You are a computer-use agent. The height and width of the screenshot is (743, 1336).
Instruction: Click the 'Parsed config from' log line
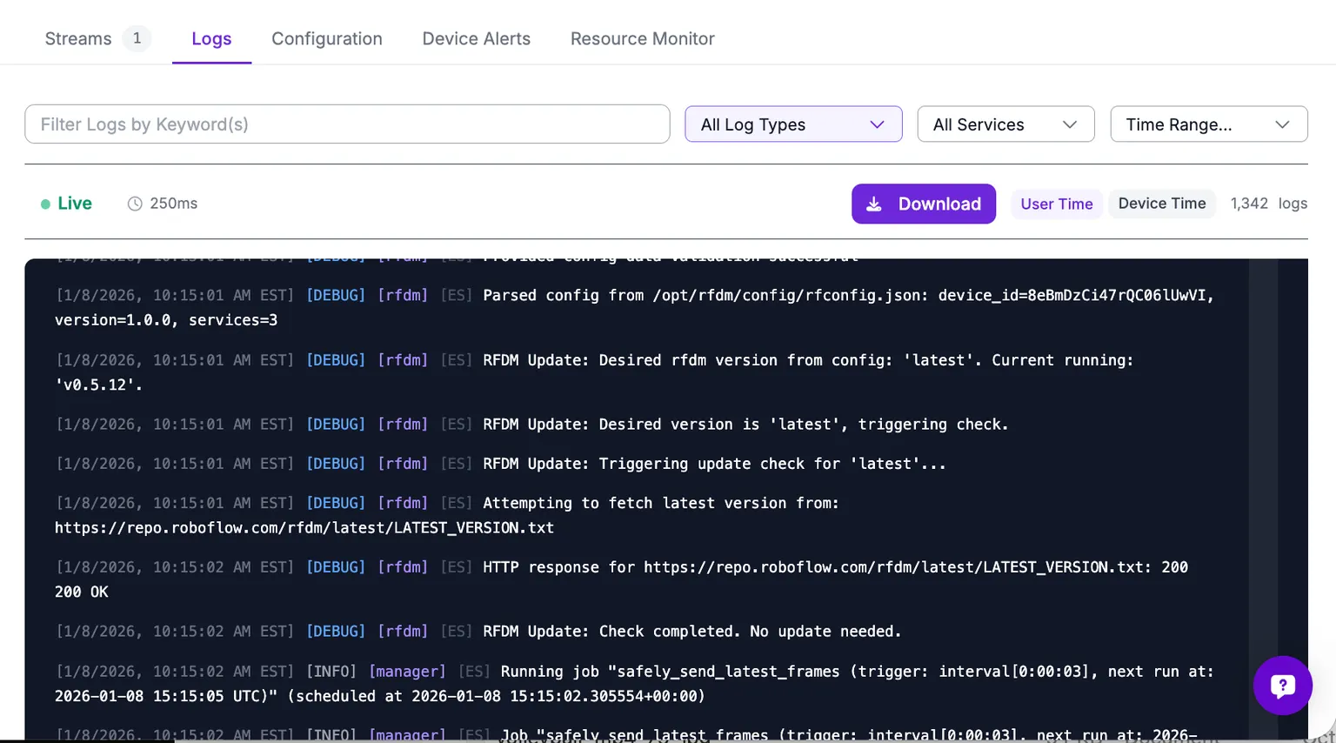pyautogui.click(x=635, y=308)
